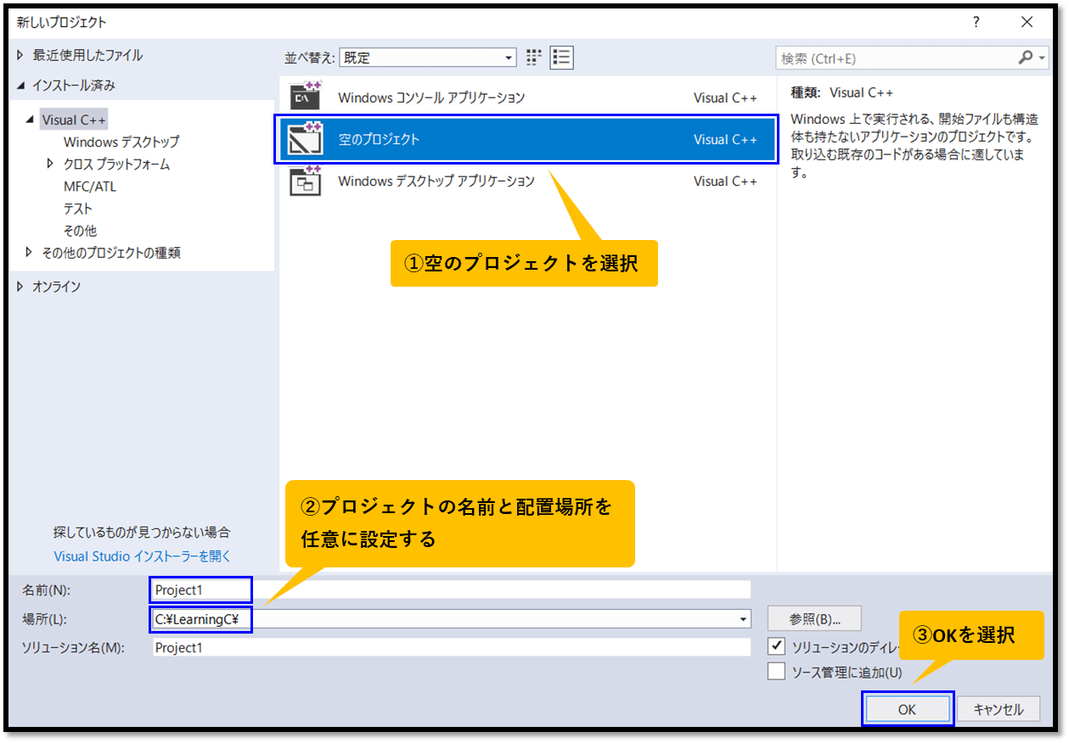Image resolution: width=1069 pixels, height=743 pixels.
Task: Click the OK button
Action: pos(908,709)
